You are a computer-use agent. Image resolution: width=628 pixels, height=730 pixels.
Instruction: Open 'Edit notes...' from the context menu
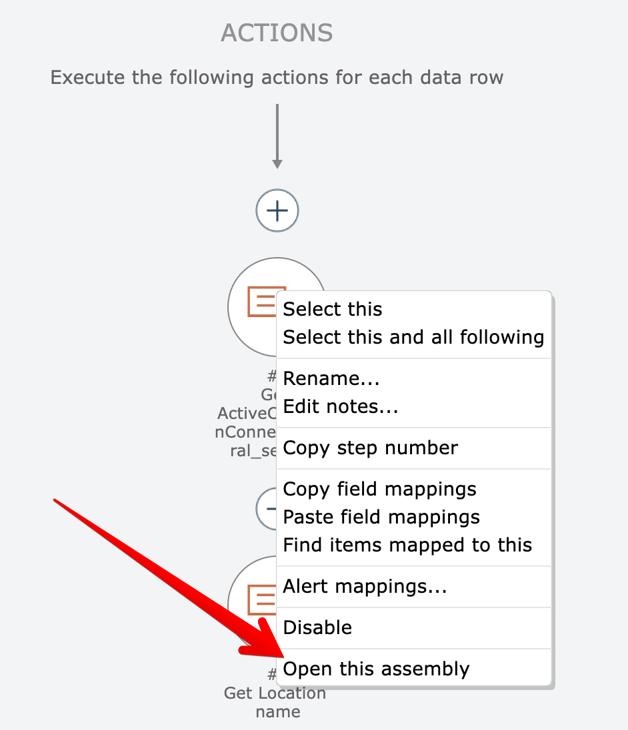click(x=341, y=406)
